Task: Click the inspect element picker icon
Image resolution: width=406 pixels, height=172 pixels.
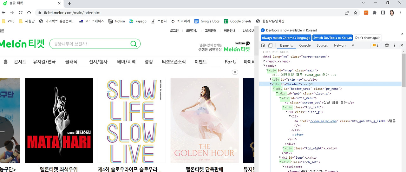Action: (263, 45)
